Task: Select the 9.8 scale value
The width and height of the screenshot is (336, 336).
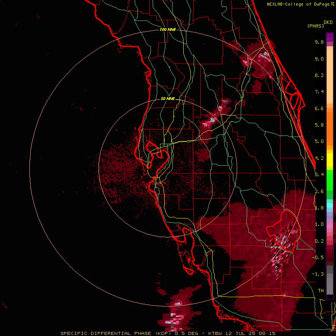Action: click(x=319, y=42)
